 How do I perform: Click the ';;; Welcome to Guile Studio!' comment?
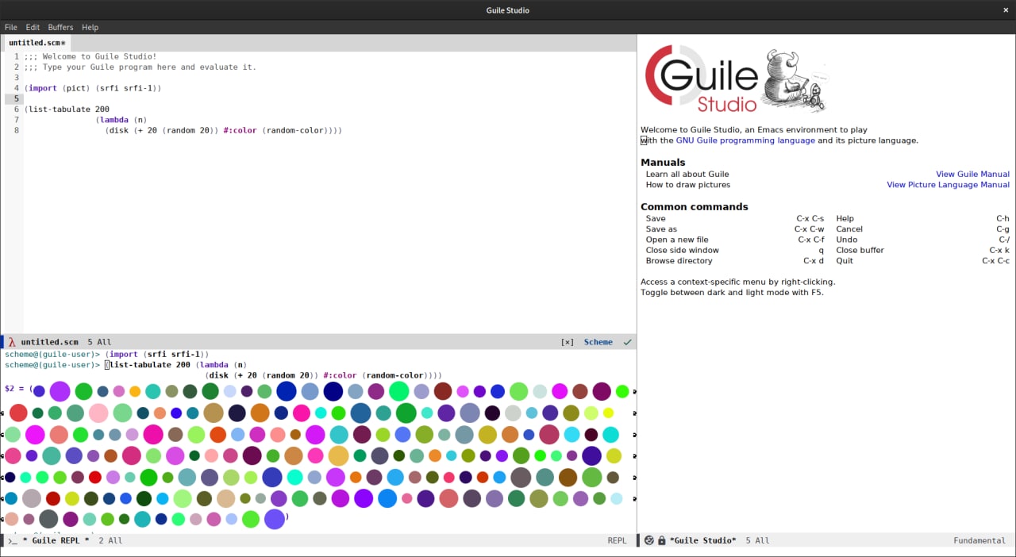pyautogui.click(x=90, y=56)
